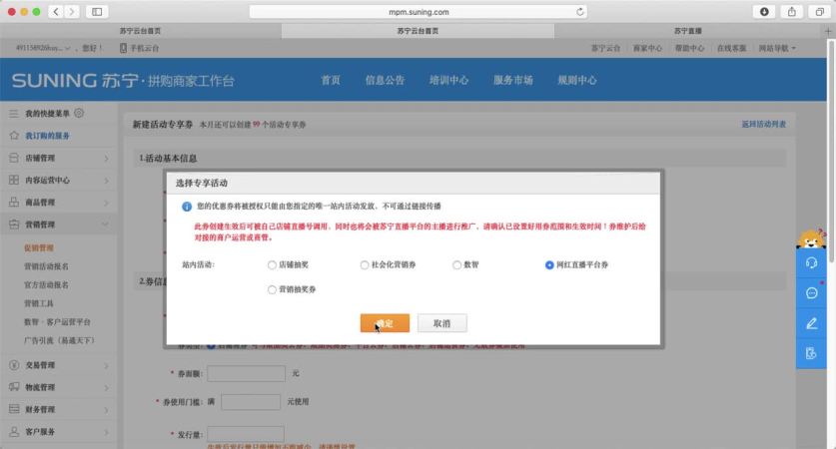Open the 服务市场 nav item
Viewport: 836px width, 449px height.
pyautogui.click(x=513, y=80)
